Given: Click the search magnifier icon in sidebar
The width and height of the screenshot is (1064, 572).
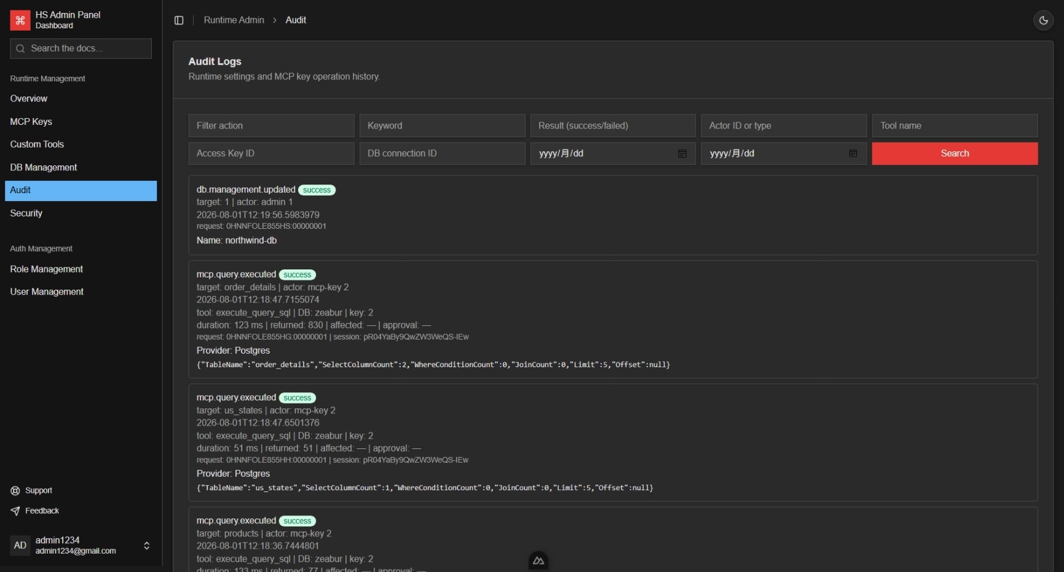Looking at the screenshot, I should (20, 49).
